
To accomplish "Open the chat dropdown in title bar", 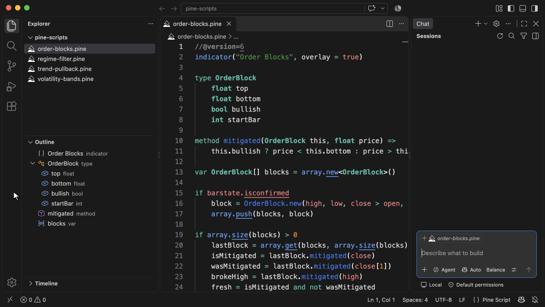I will coord(383,8).
